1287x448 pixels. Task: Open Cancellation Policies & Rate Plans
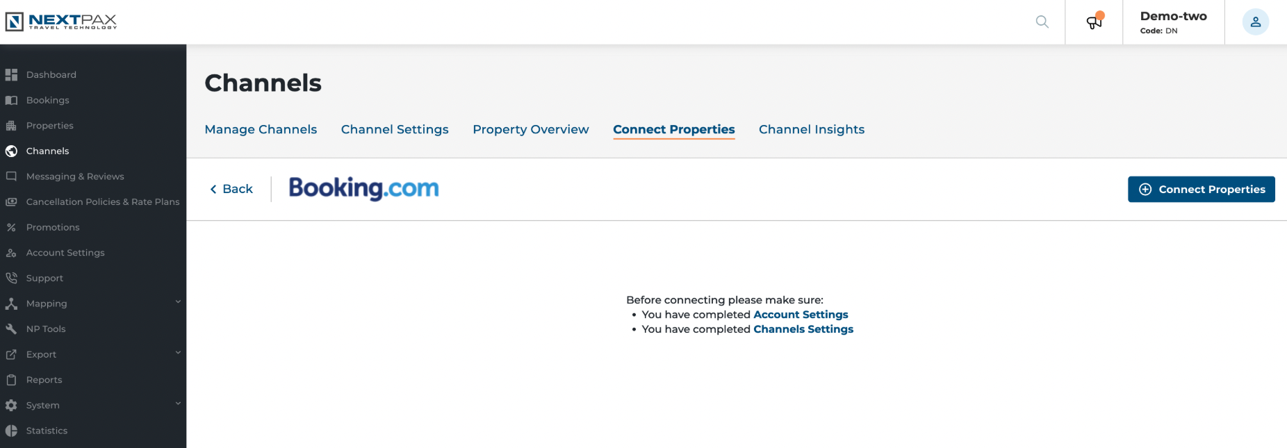tap(103, 201)
